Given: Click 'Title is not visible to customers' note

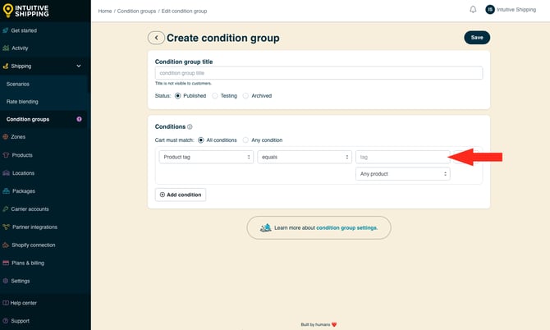Looking at the screenshot, I should tap(183, 84).
